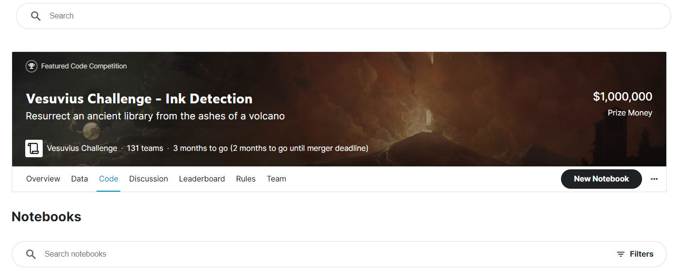Click the Prize Money label

630,113
